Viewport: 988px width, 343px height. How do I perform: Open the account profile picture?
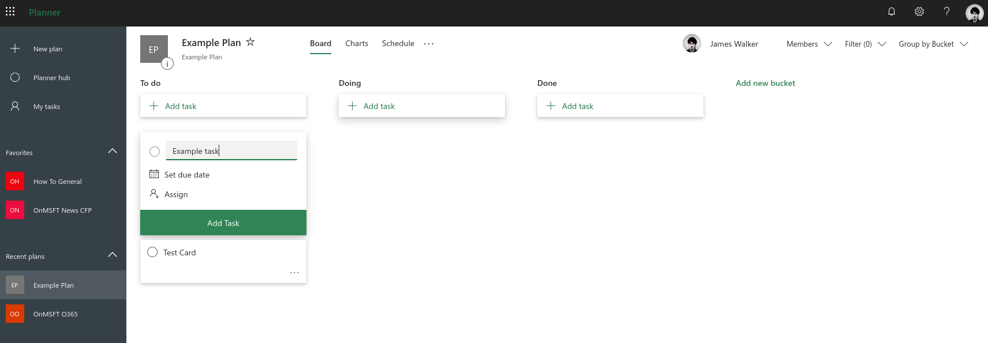(974, 13)
